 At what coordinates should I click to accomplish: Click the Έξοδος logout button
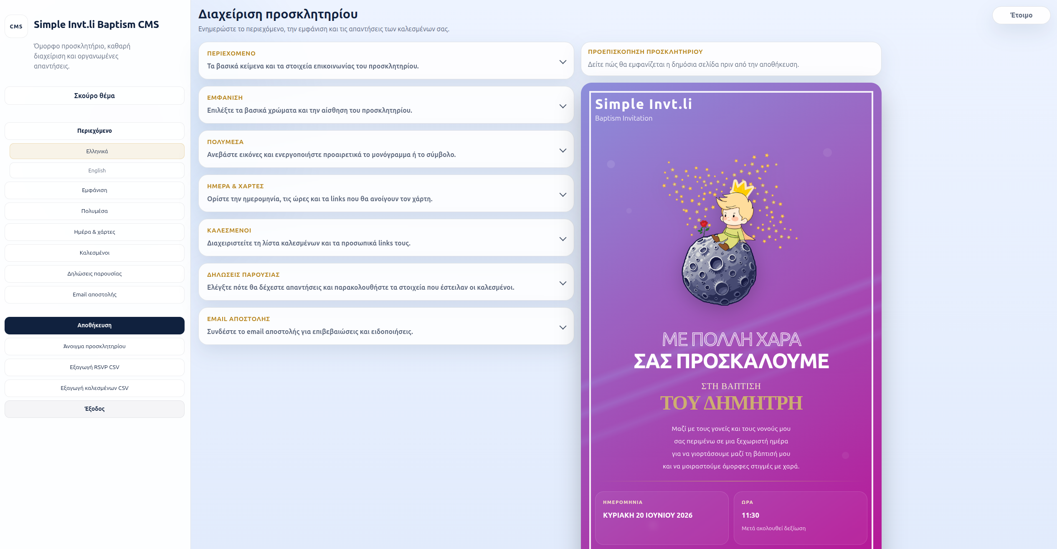(94, 409)
